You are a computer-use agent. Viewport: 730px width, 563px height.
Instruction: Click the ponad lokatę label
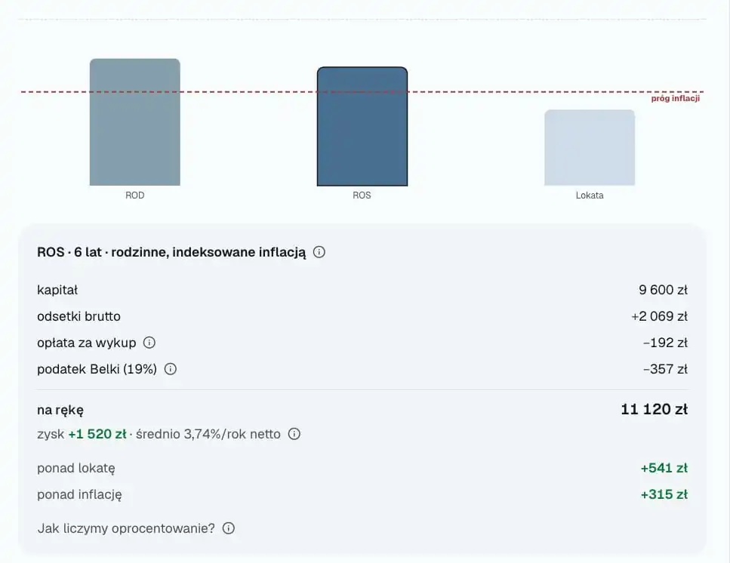coord(76,468)
